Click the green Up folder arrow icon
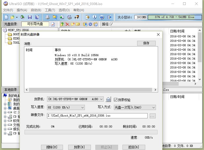This screenshot has width=204, height=150. pyautogui.click(x=62, y=24)
